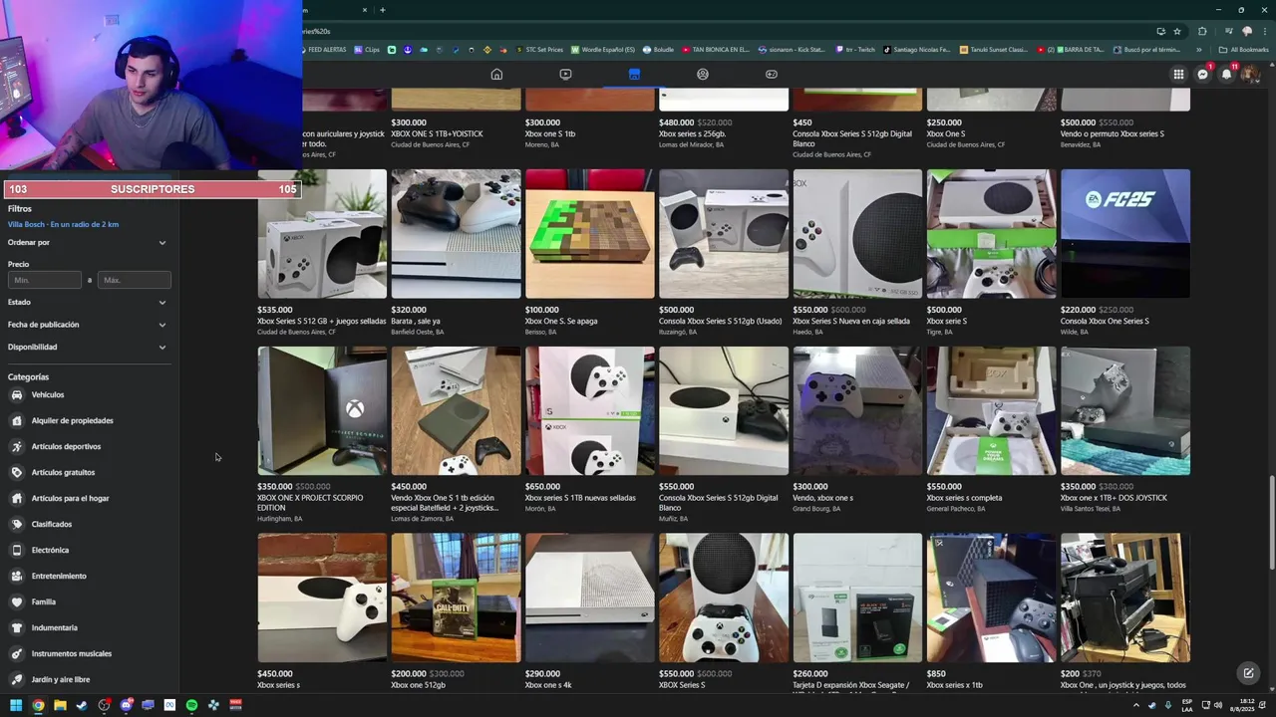Open 'Xbox series s completa' listing title

pos(965,498)
